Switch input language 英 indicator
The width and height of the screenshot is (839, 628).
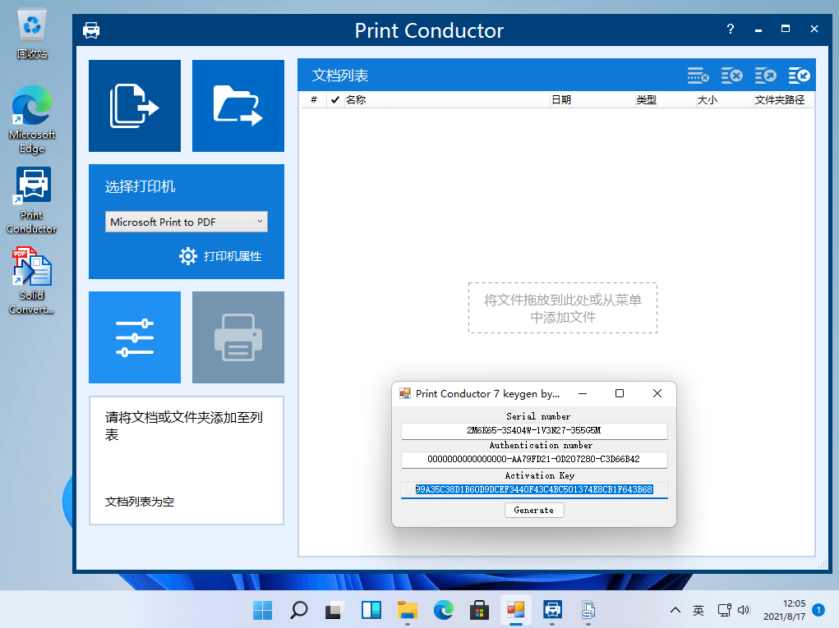(x=698, y=610)
